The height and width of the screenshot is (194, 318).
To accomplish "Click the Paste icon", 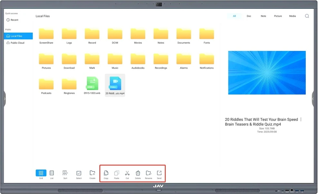I will pos(116,173).
